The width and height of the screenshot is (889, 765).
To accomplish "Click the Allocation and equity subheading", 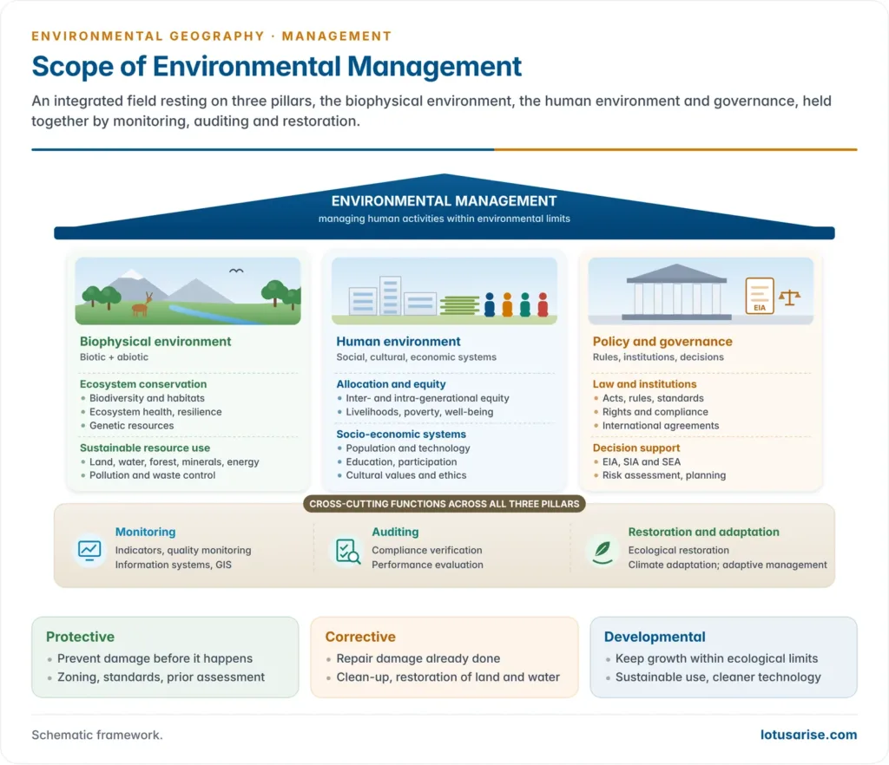I will 391,384.
